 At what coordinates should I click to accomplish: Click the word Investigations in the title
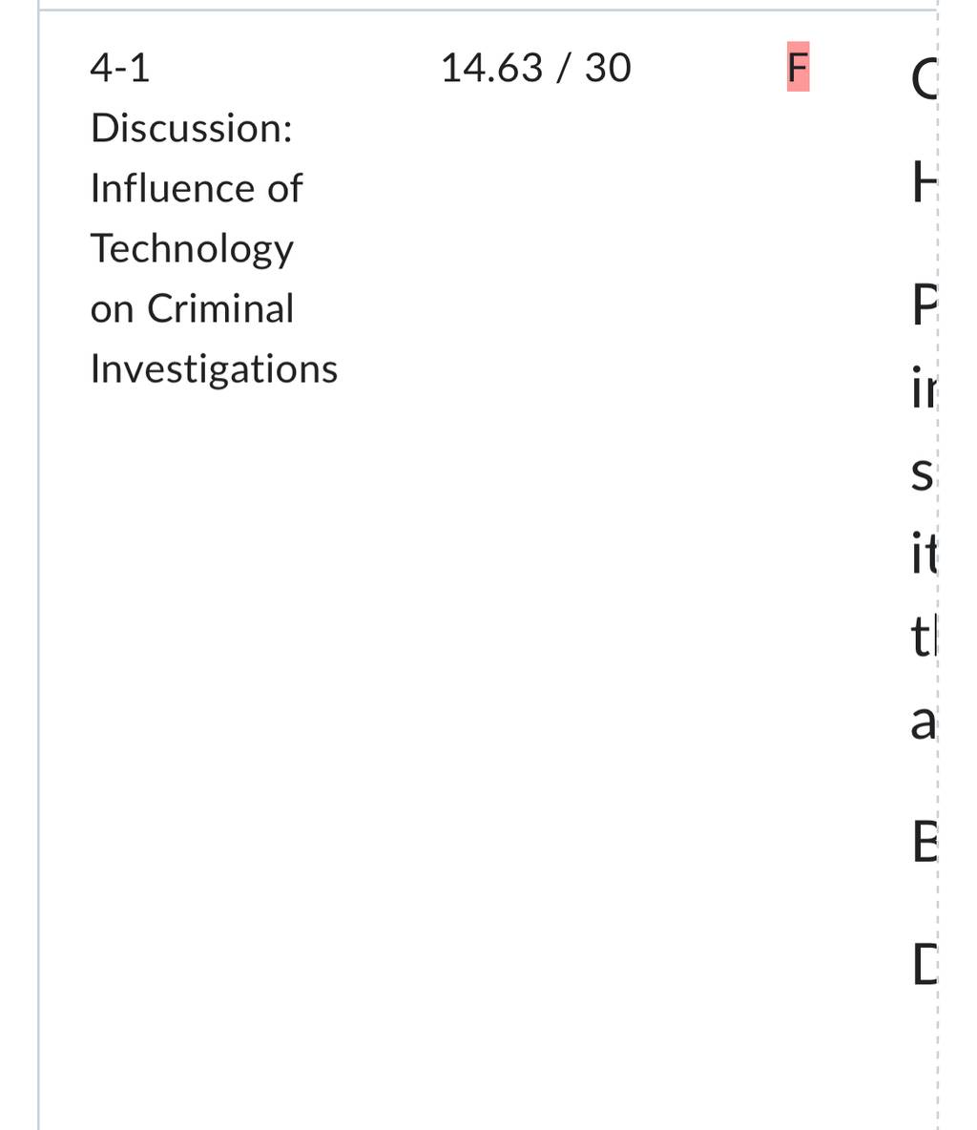214,369
